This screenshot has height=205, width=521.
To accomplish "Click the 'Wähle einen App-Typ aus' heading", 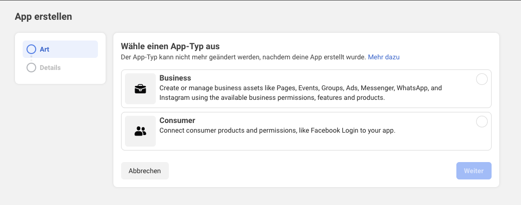I will (x=170, y=46).
